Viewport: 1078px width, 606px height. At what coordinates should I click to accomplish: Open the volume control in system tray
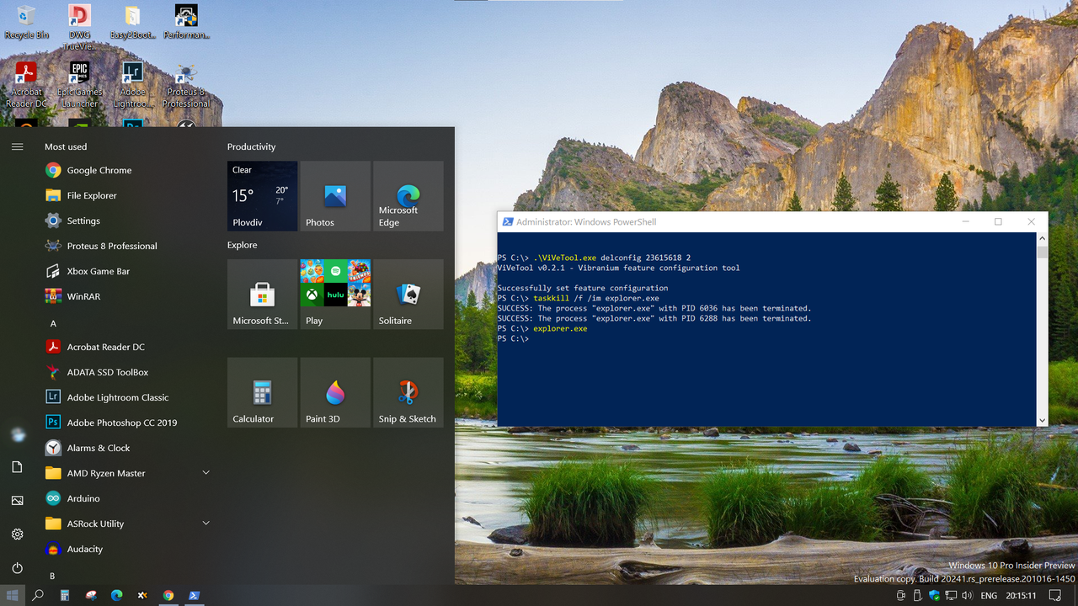click(967, 595)
